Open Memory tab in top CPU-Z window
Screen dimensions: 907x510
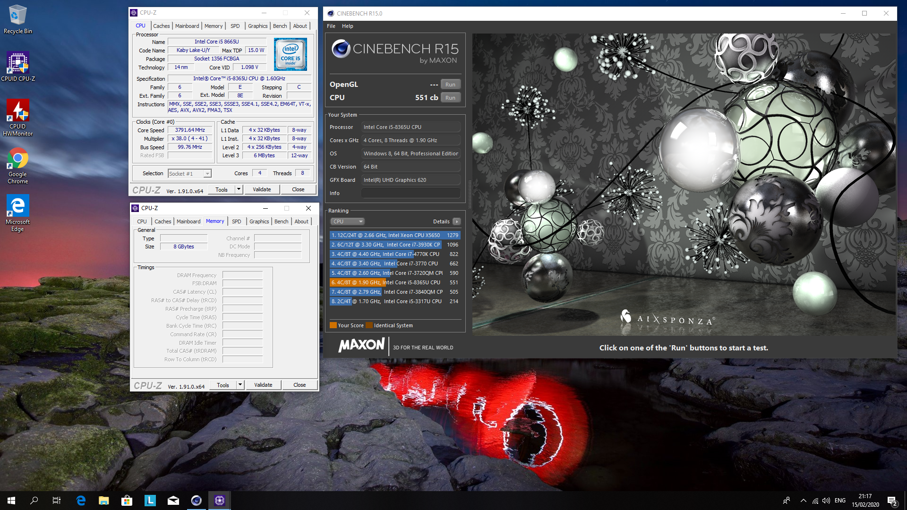(214, 26)
